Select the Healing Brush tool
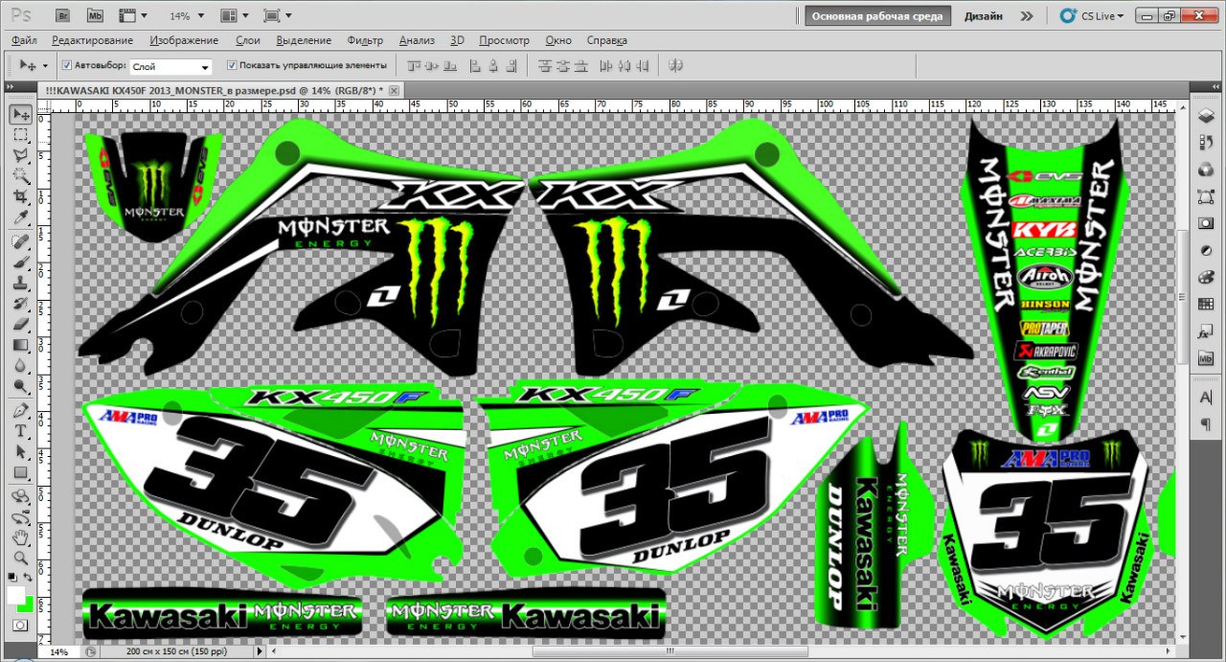Screen dimensions: 1226x662 (20, 240)
